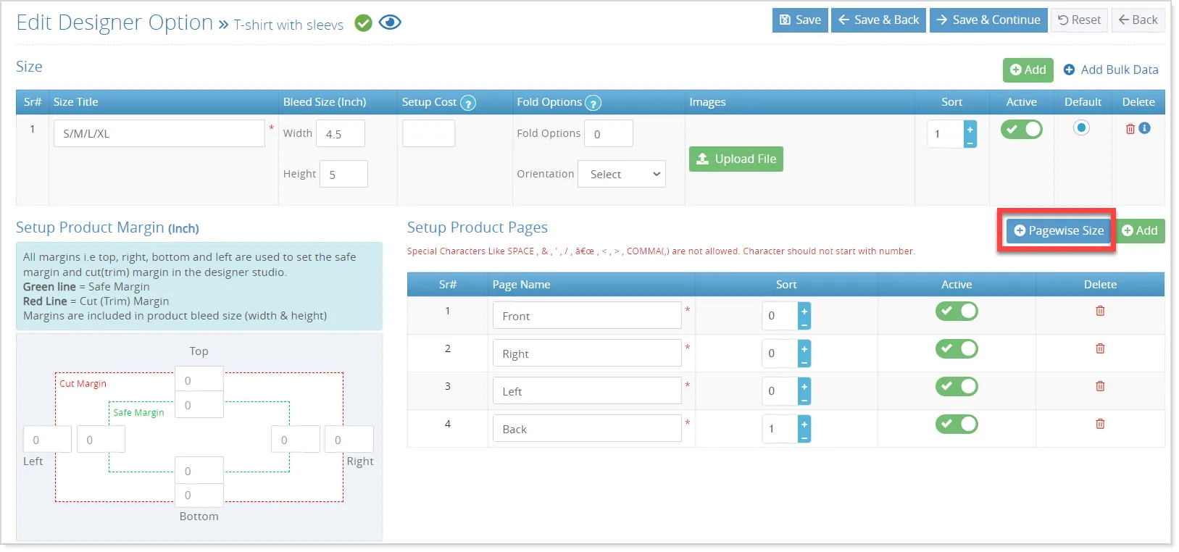Viewport: 1179px width, 552px height.
Task: Click the Setup Cost help icon
Action: pyautogui.click(x=469, y=103)
